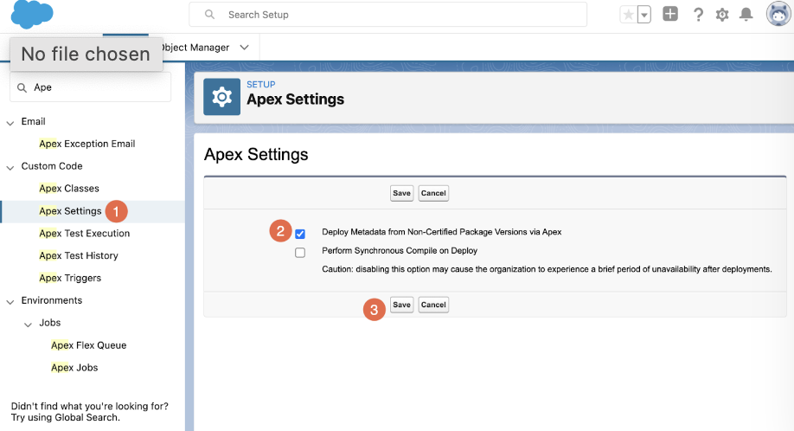Image resolution: width=794 pixels, height=431 pixels.
Task: Click the Email section label
Action: pyautogui.click(x=34, y=121)
